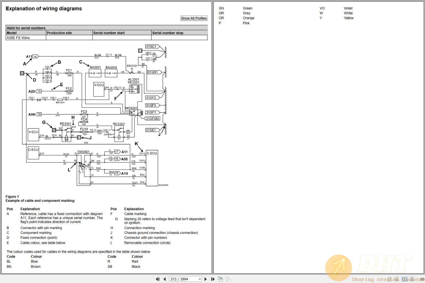This screenshot has height=283, width=425.
Task: Click the SW3301 switch label in diagram
Action: [x=84, y=152]
